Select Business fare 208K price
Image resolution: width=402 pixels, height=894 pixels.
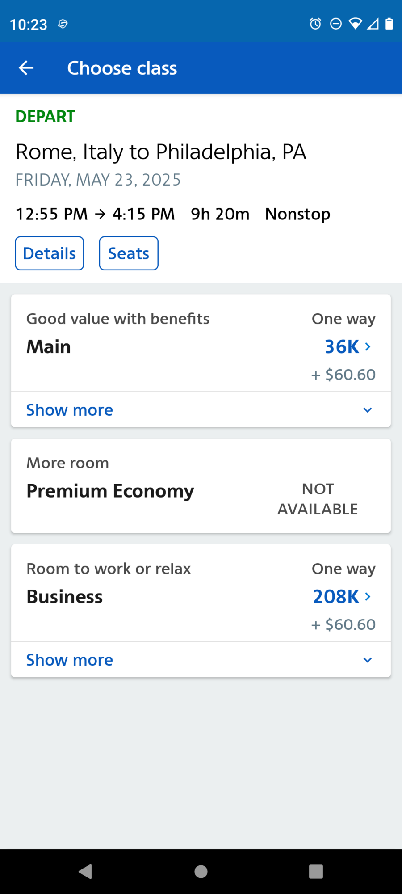[336, 597]
